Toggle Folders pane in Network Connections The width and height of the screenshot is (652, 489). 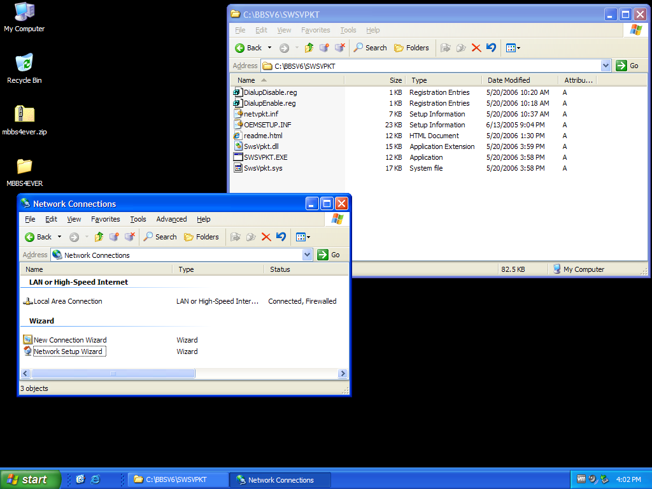click(x=201, y=237)
